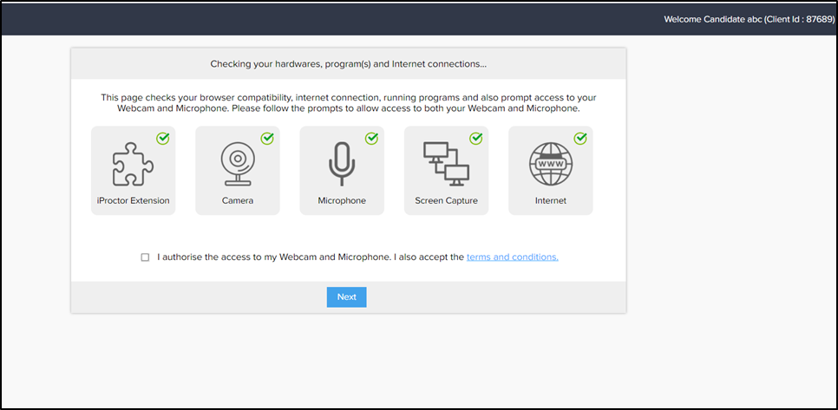Open the terms and conditions link
Image resolution: width=838 pixels, height=410 pixels.
pyautogui.click(x=512, y=257)
